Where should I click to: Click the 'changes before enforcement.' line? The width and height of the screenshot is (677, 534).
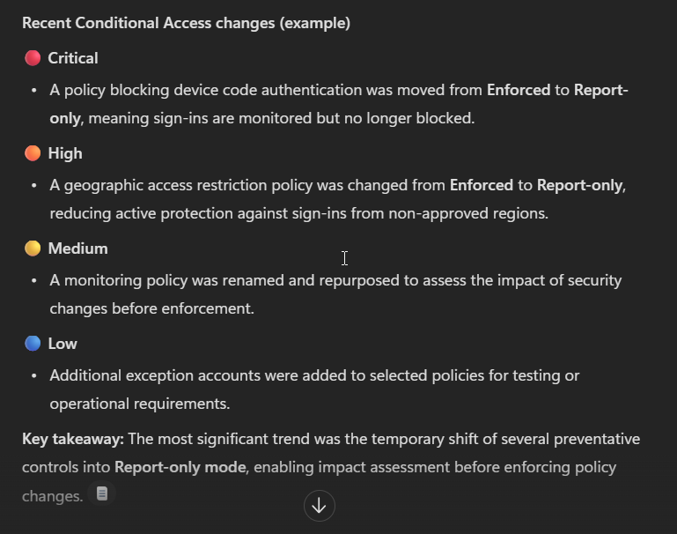(152, 308)
